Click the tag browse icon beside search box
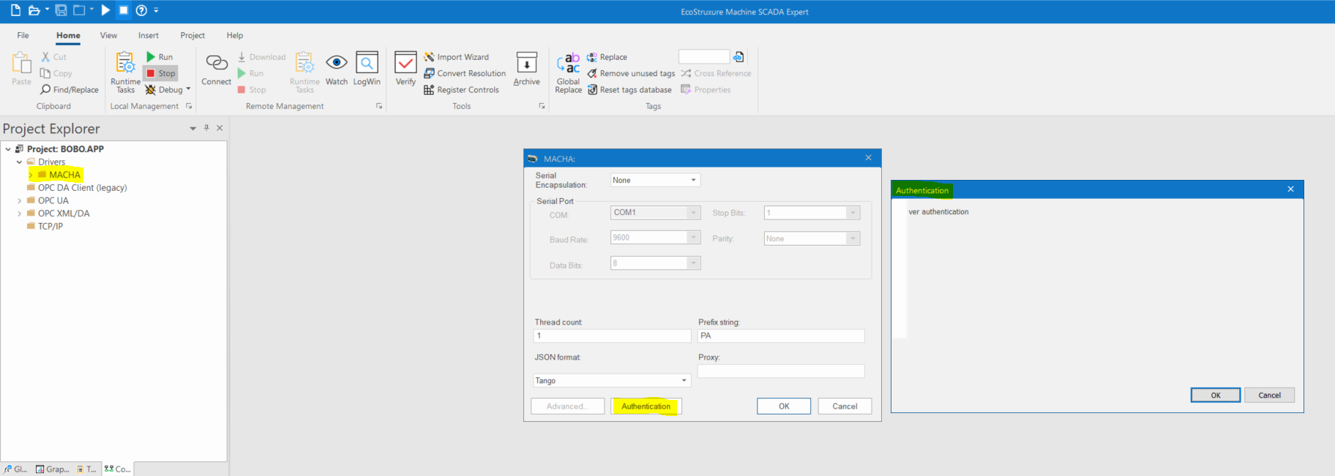The width and height of the screenshot is (1335, 476). [x=738, y=56]
